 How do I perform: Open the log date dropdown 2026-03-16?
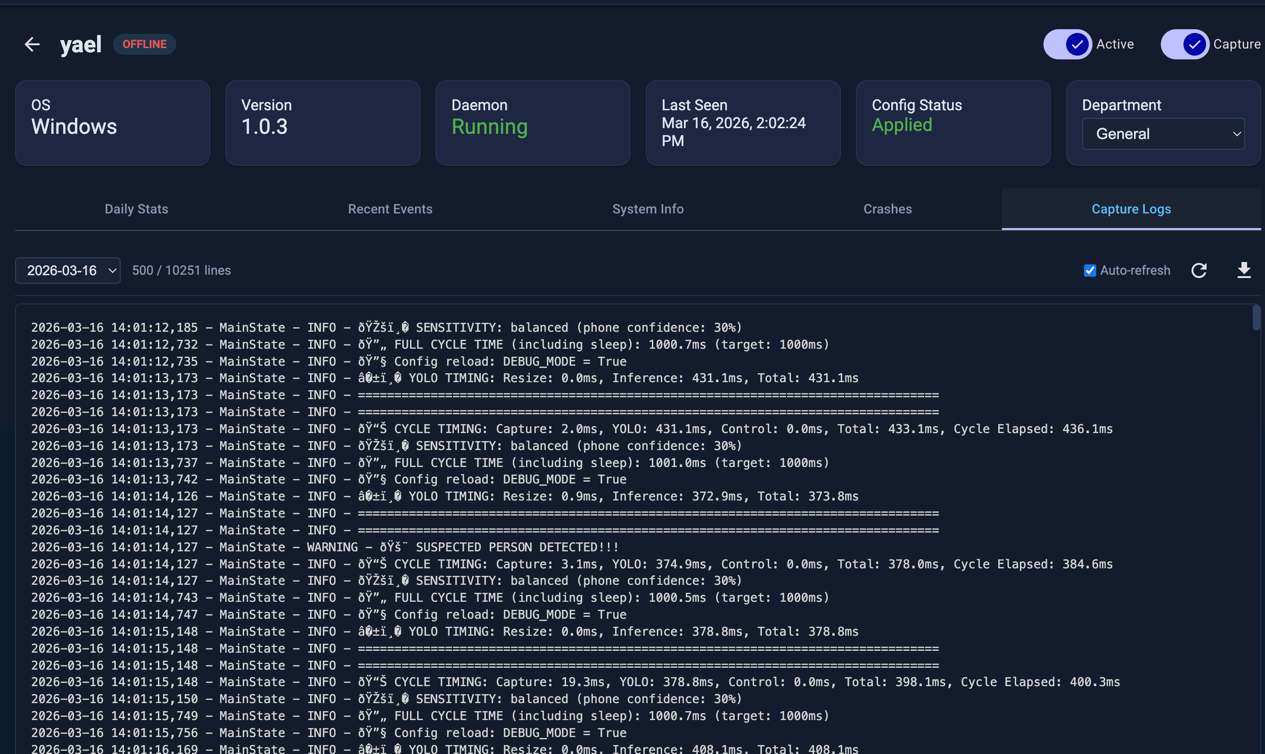click(67, 270)
